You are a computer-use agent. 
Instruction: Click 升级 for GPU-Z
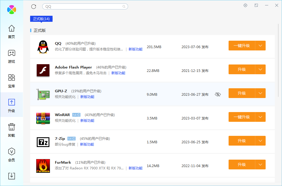pos(242,93)
